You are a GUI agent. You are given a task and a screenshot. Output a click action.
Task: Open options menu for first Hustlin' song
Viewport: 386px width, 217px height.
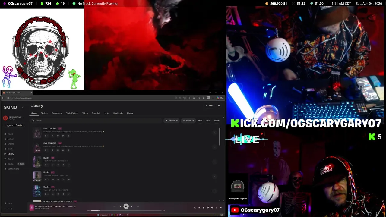click(215, 162)
